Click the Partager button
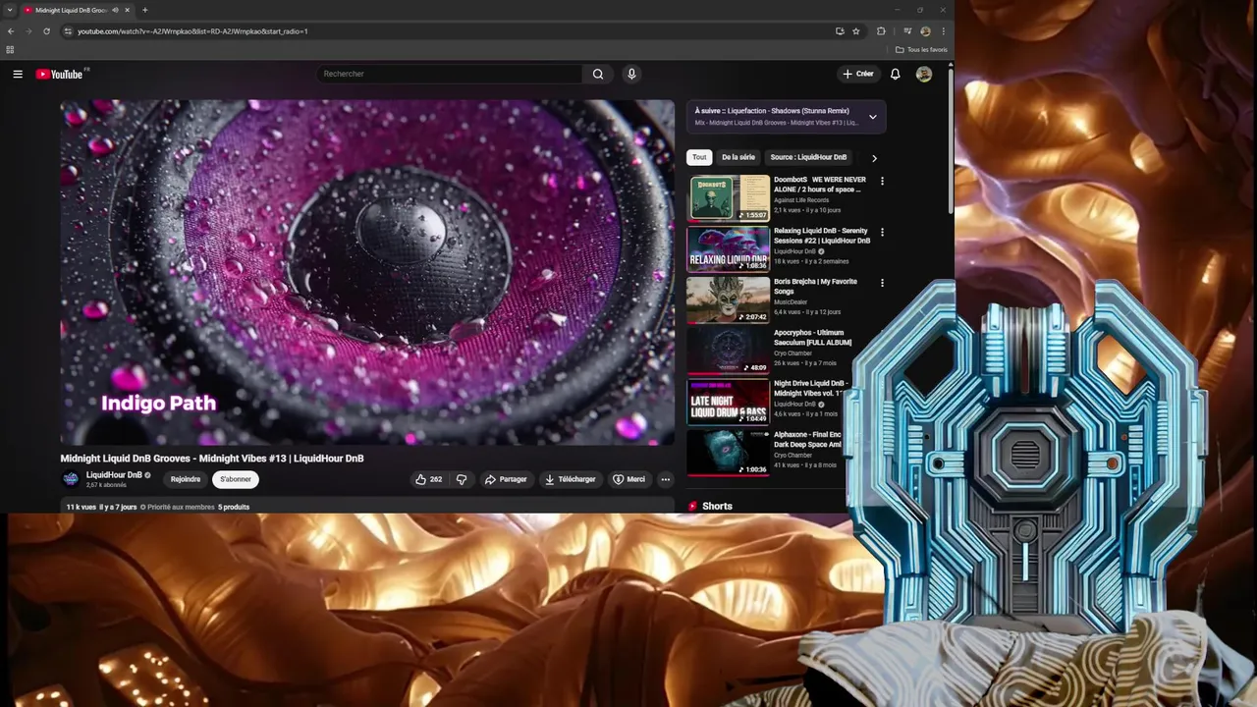This screenshot has width=1257, height=707. tap(506, 479)
